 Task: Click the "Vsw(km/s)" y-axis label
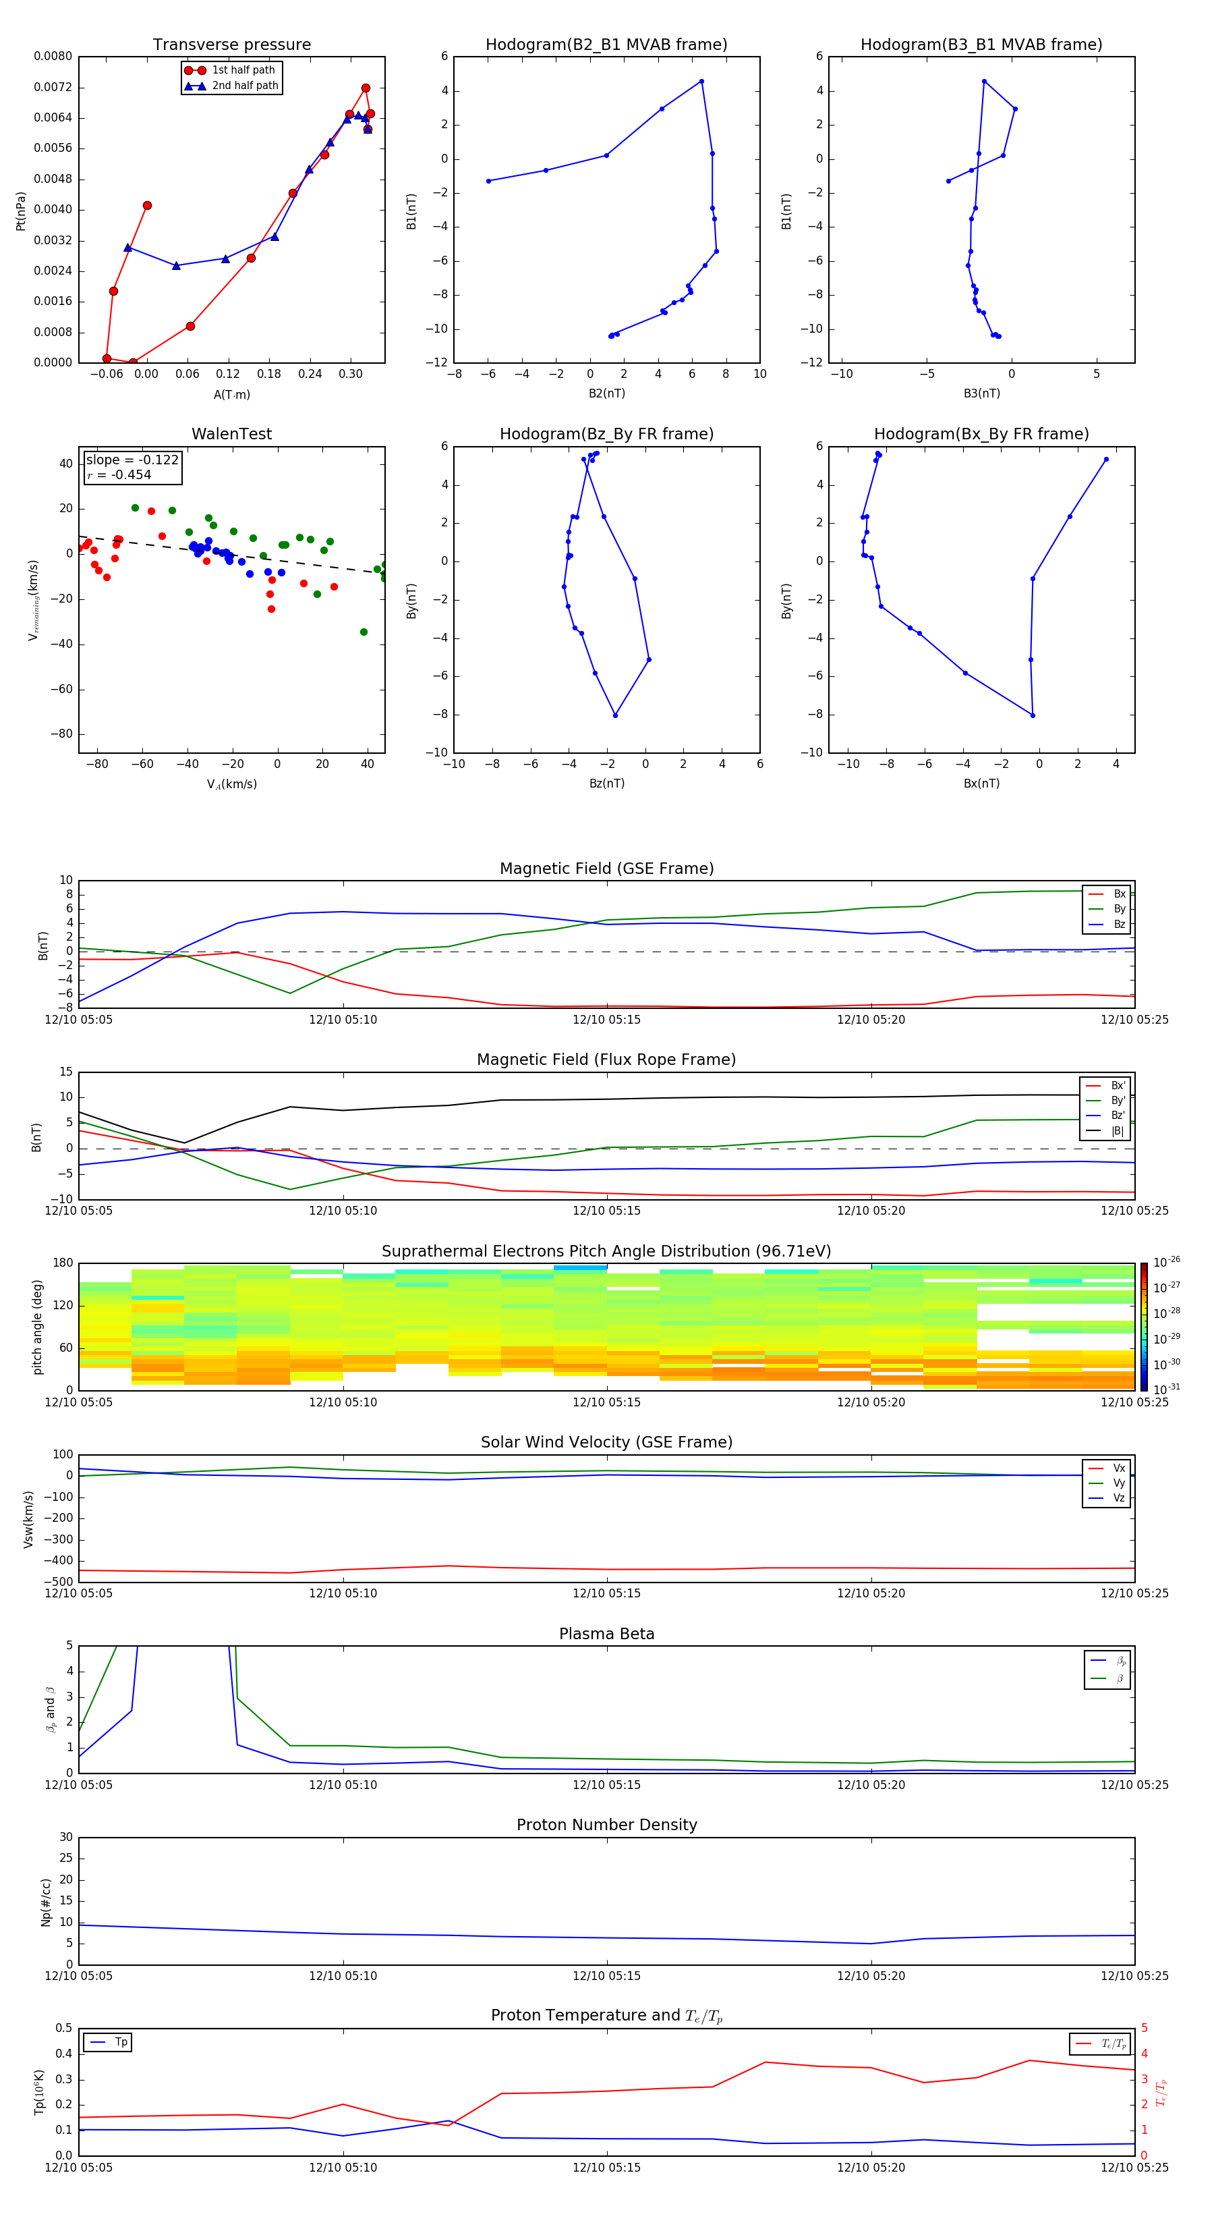point(28,1519)
